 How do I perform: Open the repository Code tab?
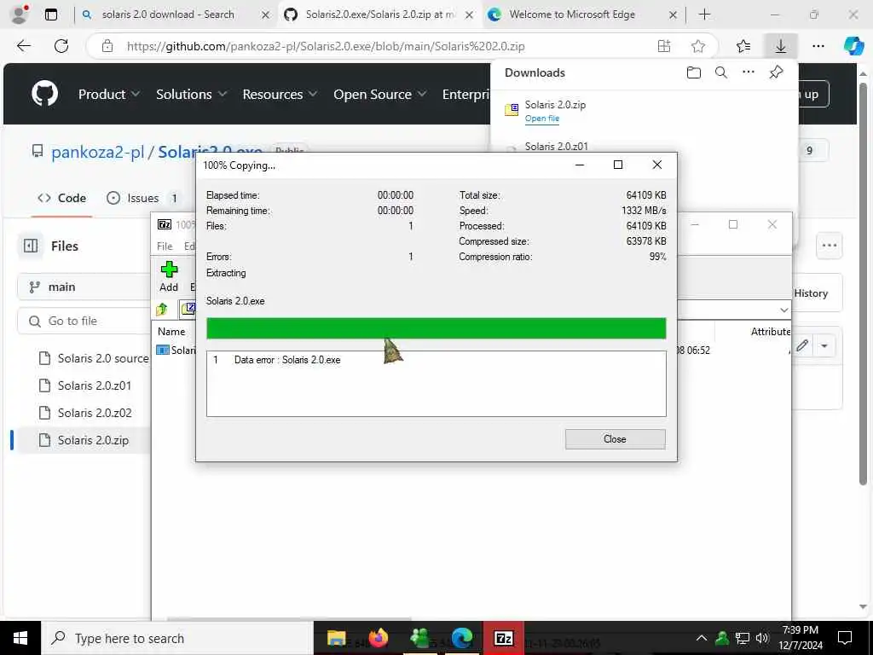tap(61, 198)
